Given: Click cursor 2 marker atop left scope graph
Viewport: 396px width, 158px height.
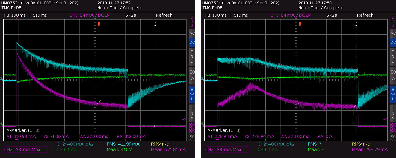Looking at the screenshot, I should point(155,24).
